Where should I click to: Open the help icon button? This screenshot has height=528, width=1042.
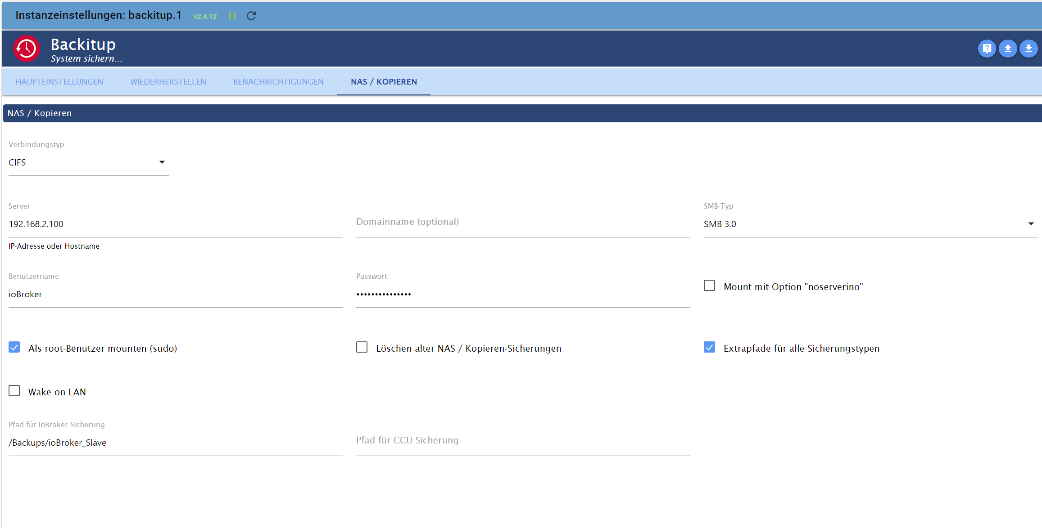[x=987, y=49]
